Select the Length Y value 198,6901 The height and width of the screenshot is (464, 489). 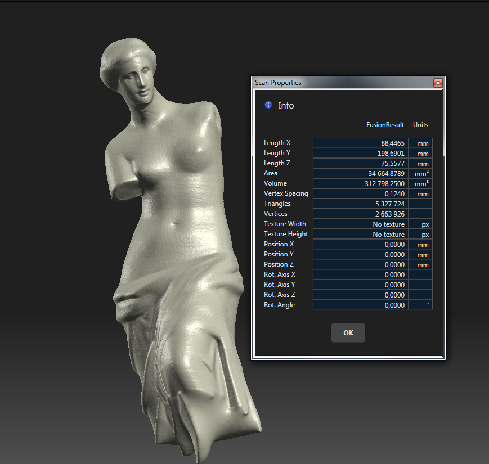pyautogui.click(x=361, y=154)
